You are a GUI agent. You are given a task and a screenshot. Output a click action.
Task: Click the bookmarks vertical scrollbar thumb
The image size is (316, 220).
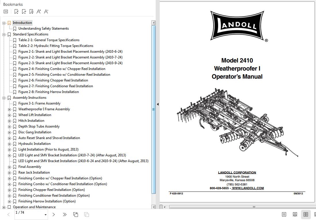pyautogui.click(x=153, y=110)
